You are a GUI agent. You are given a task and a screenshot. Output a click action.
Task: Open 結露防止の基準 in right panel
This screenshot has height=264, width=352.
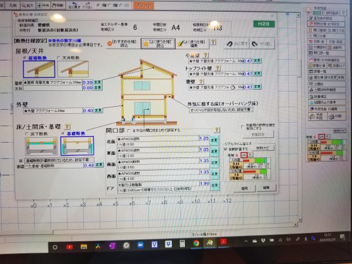[327, 102]
